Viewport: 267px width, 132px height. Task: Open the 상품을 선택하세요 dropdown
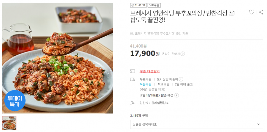197,124
